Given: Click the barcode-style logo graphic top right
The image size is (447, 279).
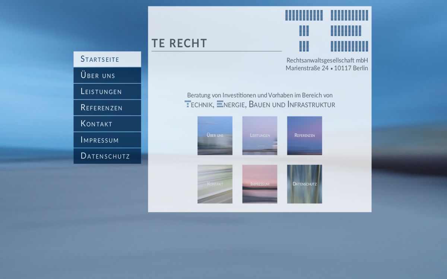Looking at the screenshot, I should pyautogui.click(x=327, y=30).
